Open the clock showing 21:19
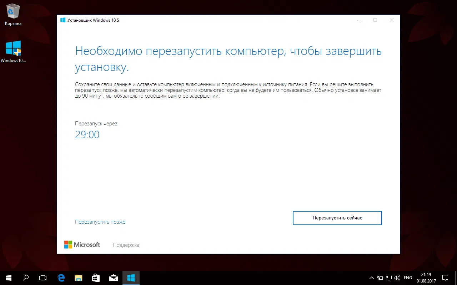Viewport: 457px width, 285px height. (426, 278)
